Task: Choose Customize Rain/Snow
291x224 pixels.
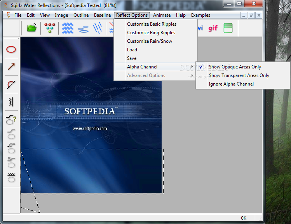Action: pyautogui.click(x=155, y=41)
